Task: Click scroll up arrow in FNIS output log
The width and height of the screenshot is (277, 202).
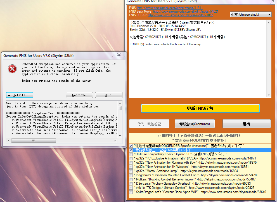Action: (269, 23)
